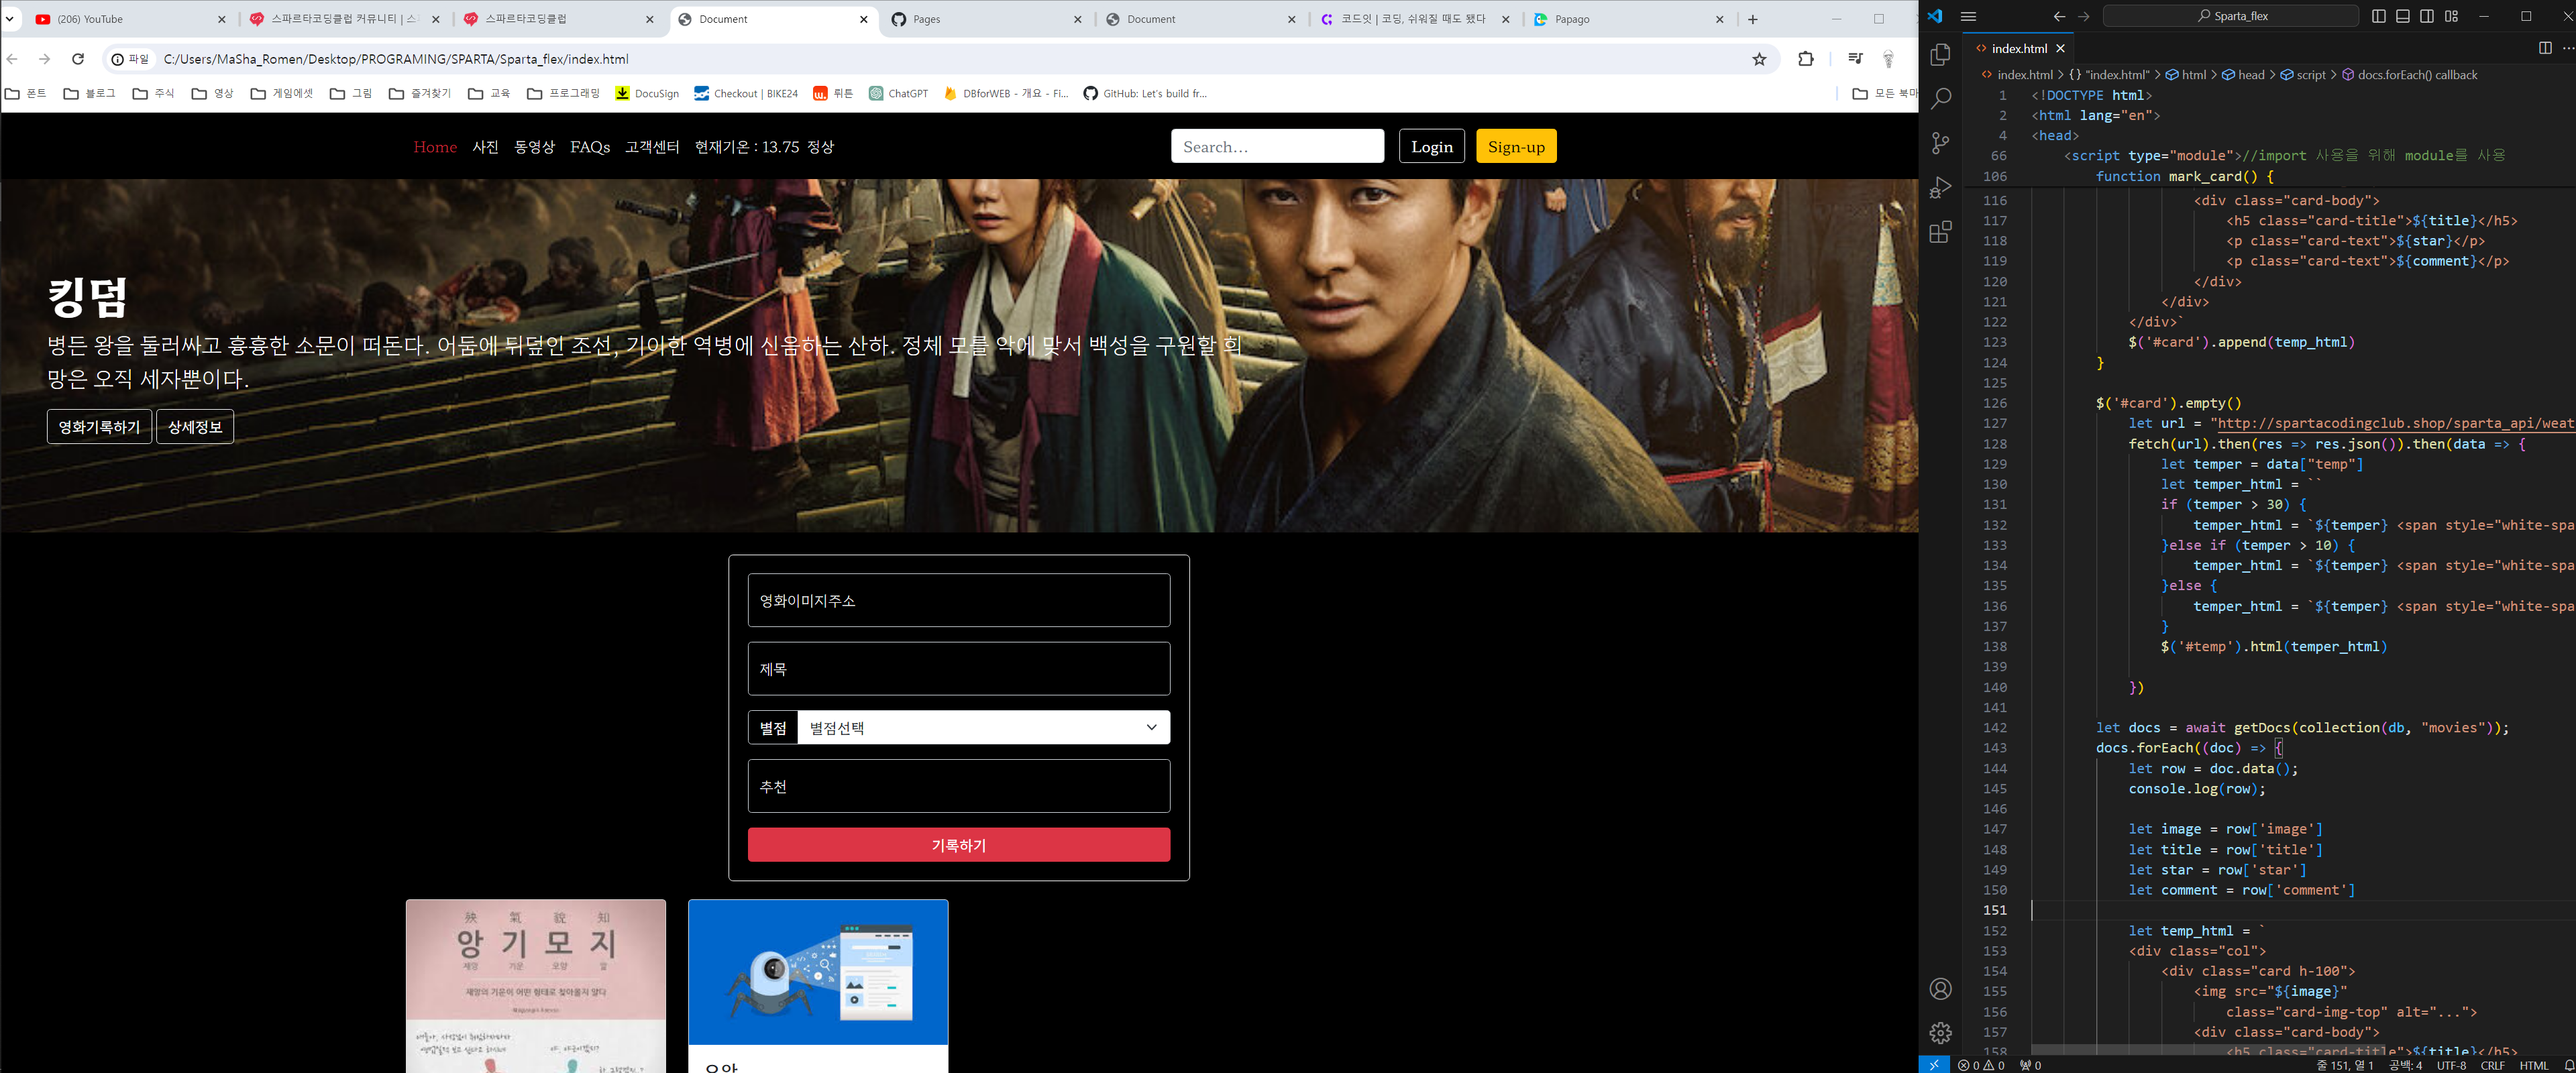Screen dimensions: 2576x1073
Task: View site information for the file URL
Action: pyautogui.click(x=130, y=59)
